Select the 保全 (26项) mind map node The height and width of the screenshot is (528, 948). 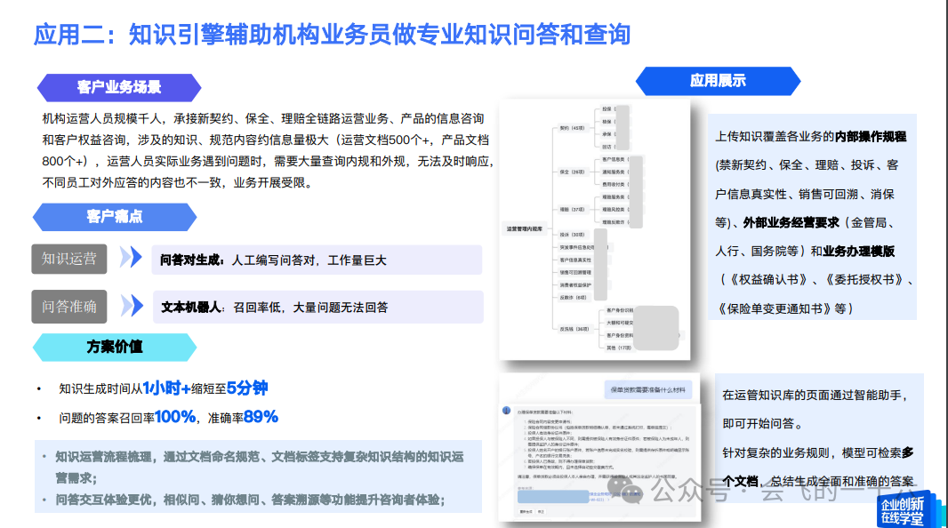pos(573,172)
